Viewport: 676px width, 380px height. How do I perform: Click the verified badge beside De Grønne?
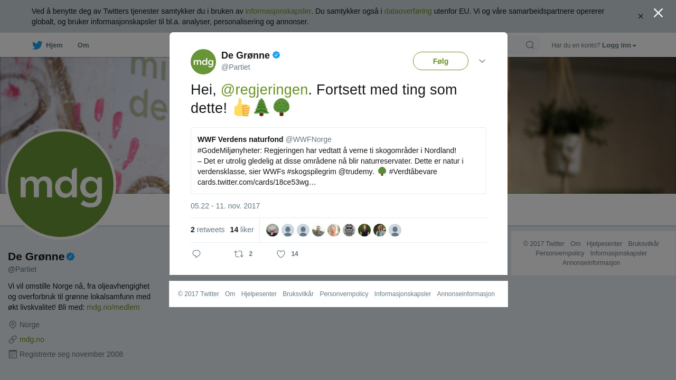click(x=276, y=55)
